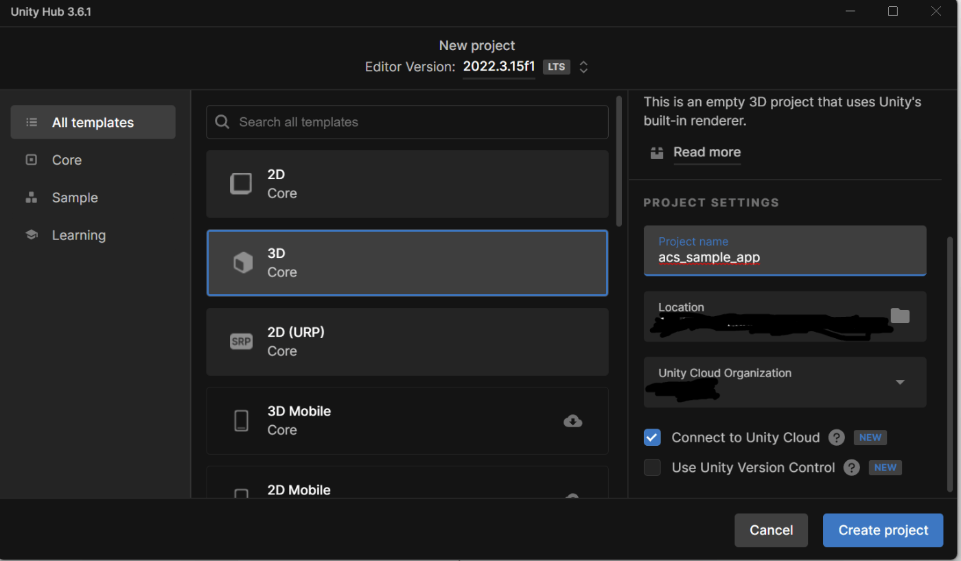Click the 2D template square icon
Screen dimensions: 961x561
click(x=241, y=184)
